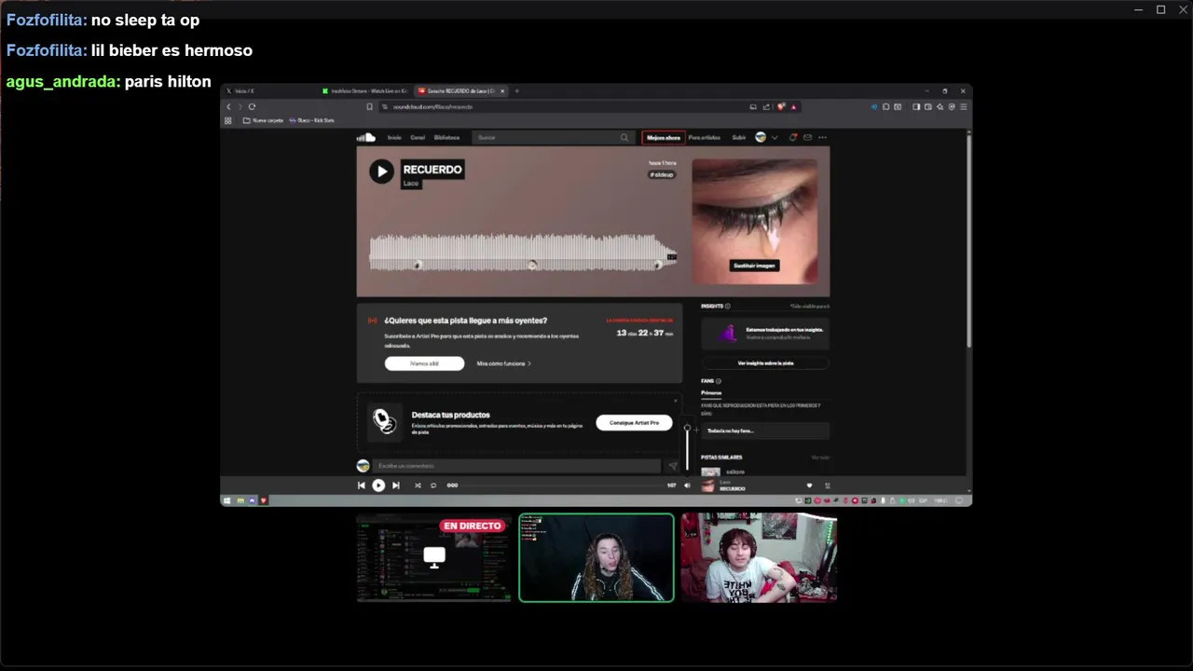Open a new browser tab with plus

coord(517,91)
